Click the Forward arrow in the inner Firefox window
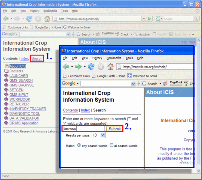 coord(78,67)
